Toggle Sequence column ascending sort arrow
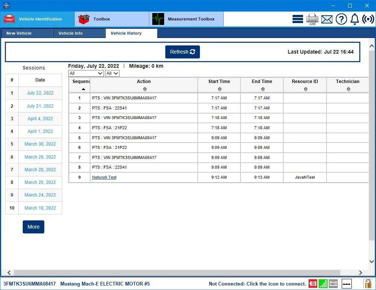Image resolution: width=376 pixels, height=290 pixels. click(x=83, y=89)
